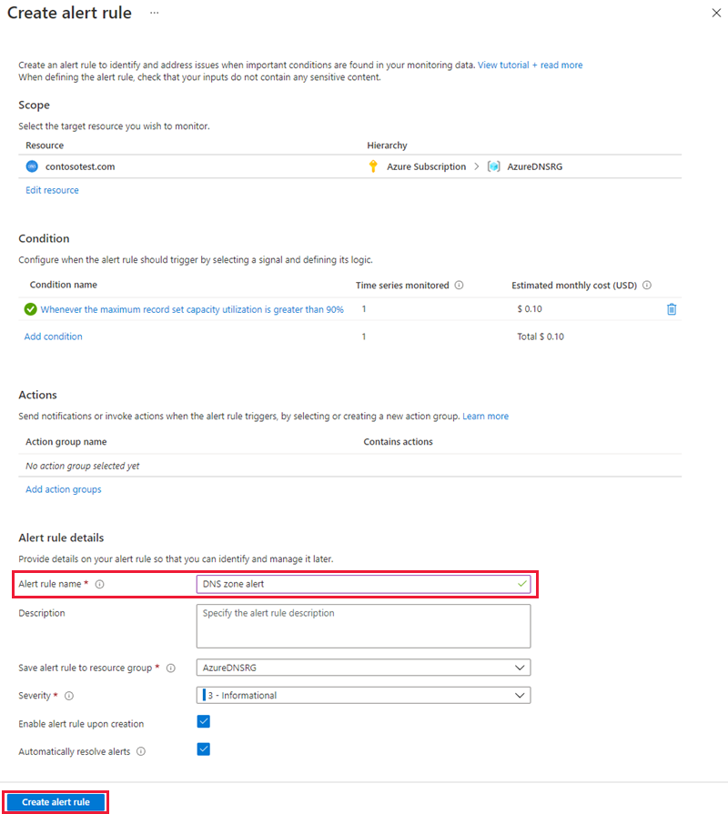The height and width of the screenshot is (814, 728).
Task: Click the Edit resource link
Action: tap(53, 190)
